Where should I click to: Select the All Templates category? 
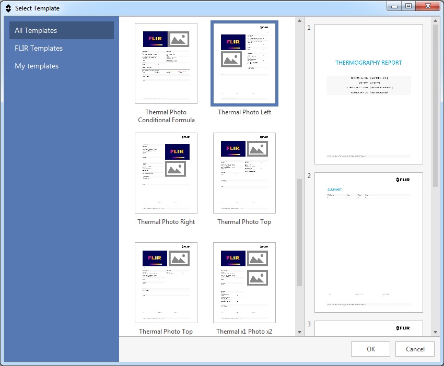pyautogui.click(x=62, y=30)
